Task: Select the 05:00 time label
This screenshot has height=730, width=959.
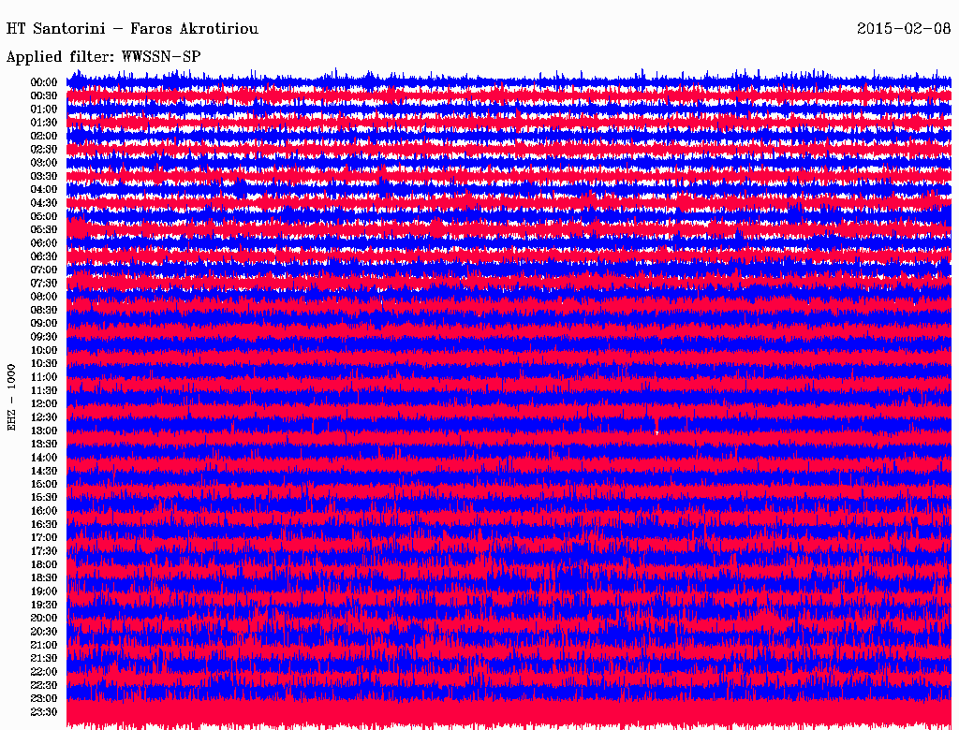Action: (44, 216)
